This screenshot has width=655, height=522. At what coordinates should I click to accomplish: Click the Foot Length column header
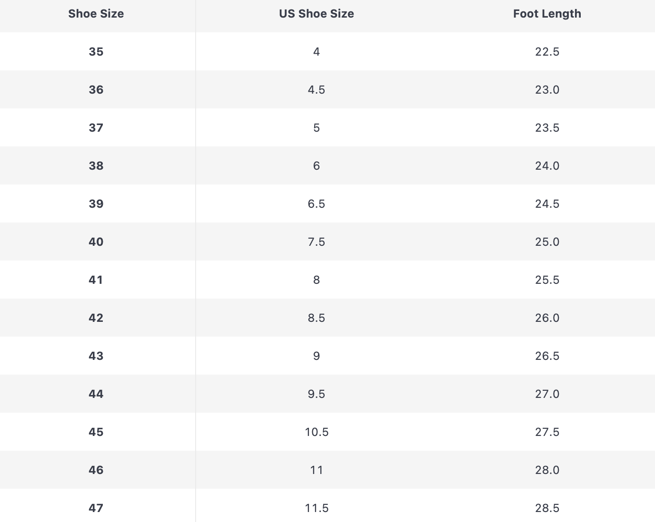[x=547, y=14]
